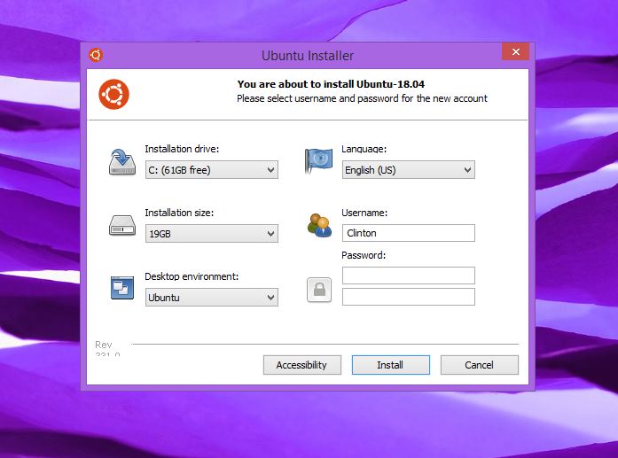Click the "Rev" revision text
The image size is (618, 458).
tap(103, 345)
